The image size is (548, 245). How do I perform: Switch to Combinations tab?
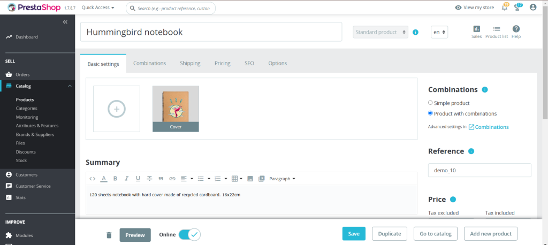150,63
